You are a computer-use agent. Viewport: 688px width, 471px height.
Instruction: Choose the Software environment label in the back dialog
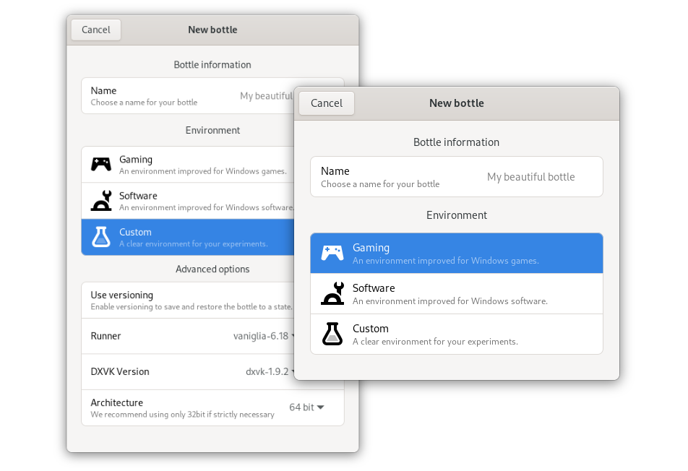[x=138, y=196]
